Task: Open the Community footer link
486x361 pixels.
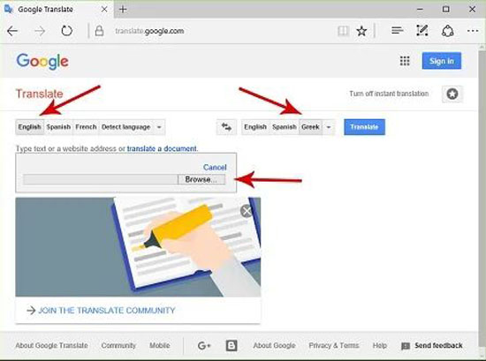Action: (x=118, y=345)
